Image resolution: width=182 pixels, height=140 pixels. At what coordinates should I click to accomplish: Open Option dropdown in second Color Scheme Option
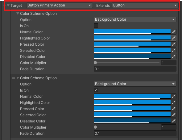tap(135, 84)
